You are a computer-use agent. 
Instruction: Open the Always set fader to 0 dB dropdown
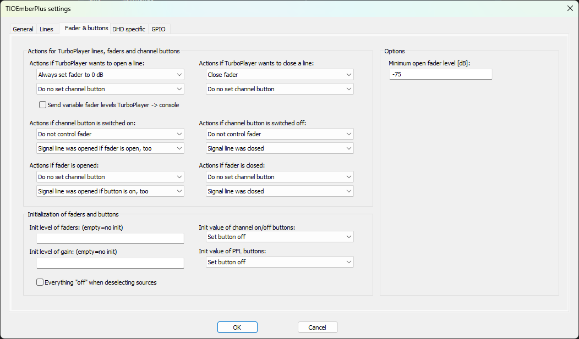pos(111,74)
